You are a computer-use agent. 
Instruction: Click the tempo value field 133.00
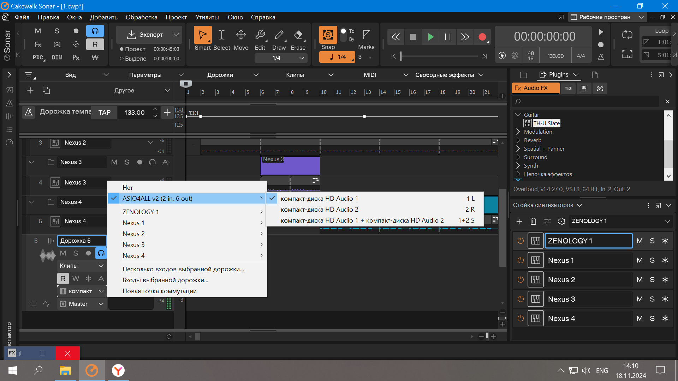pos(135,113)
